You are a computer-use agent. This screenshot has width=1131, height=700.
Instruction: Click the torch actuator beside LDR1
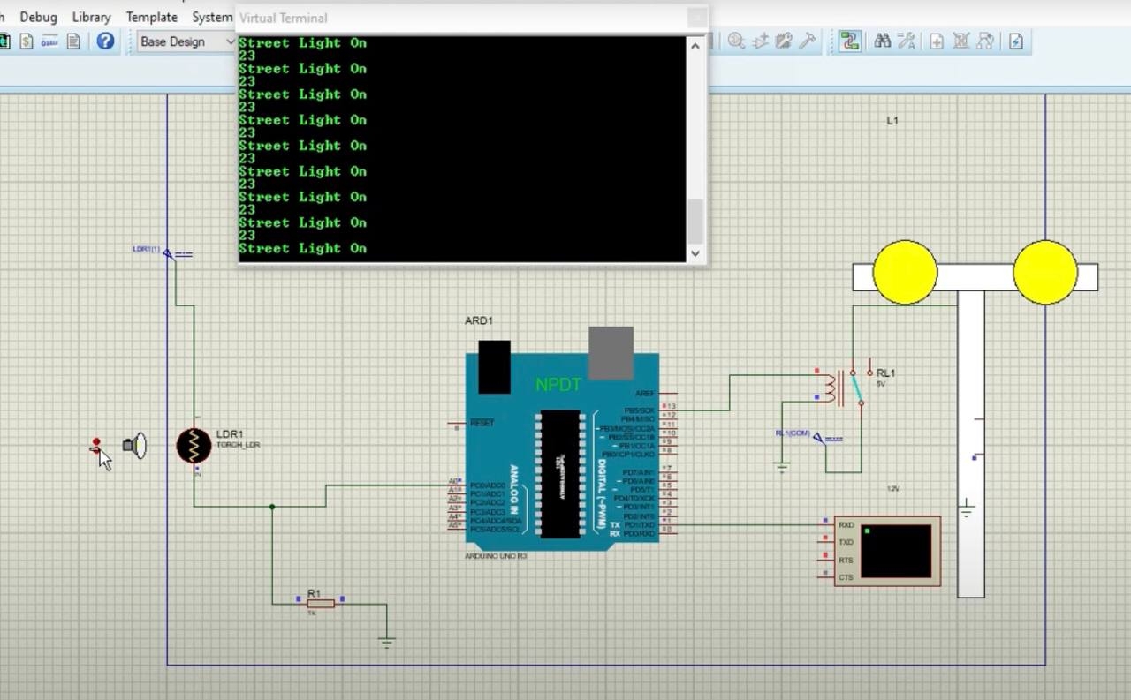(x=133, y=446)
